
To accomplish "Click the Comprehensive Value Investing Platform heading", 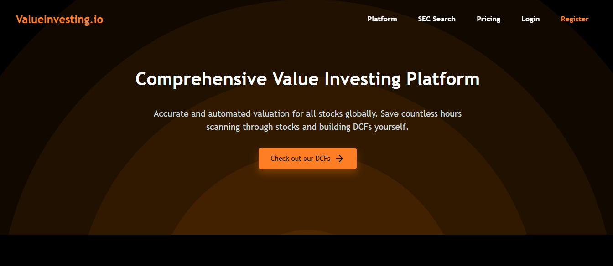I will point(307,79).
